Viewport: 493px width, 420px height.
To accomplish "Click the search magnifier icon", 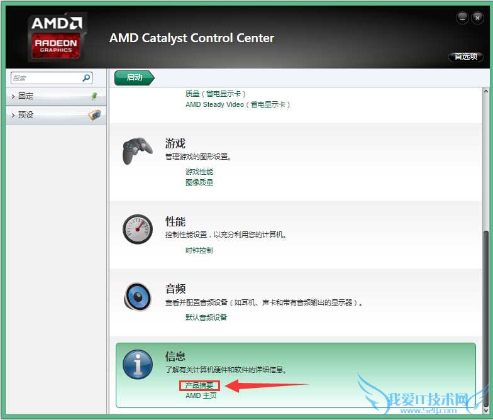I will click(x=86, y=78).
